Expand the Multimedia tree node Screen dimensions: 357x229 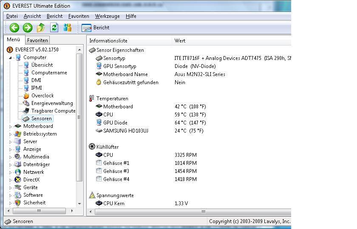10,157
